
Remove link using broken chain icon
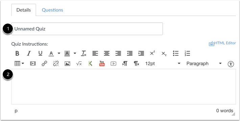56,64
